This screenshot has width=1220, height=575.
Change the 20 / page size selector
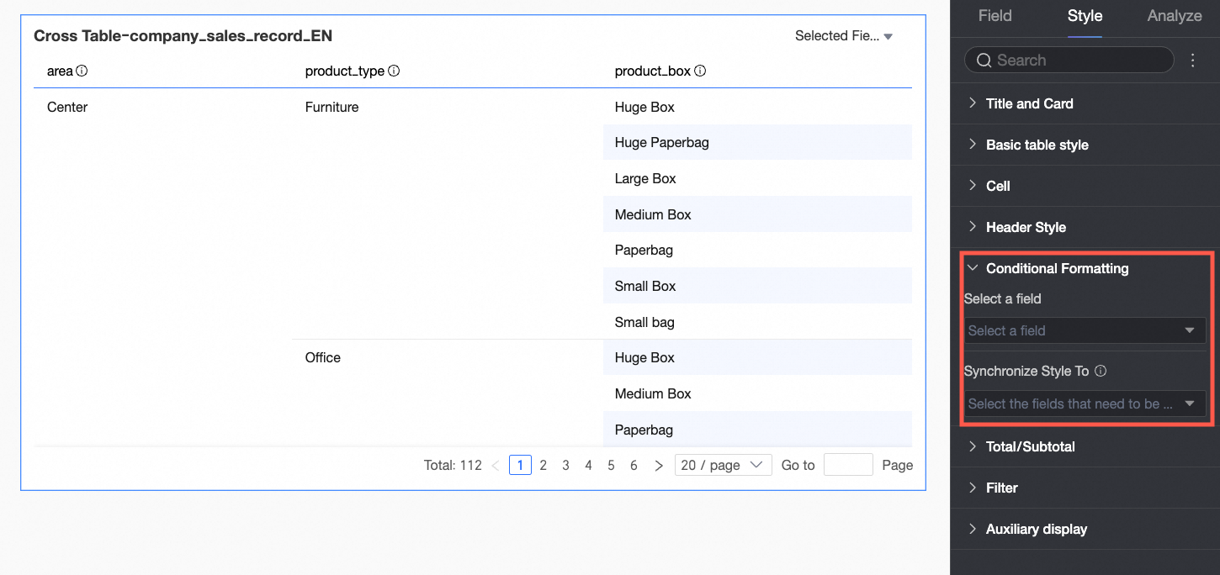(x=723, y=465)
